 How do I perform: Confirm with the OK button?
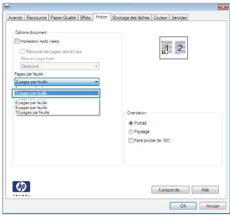(183, 206)
